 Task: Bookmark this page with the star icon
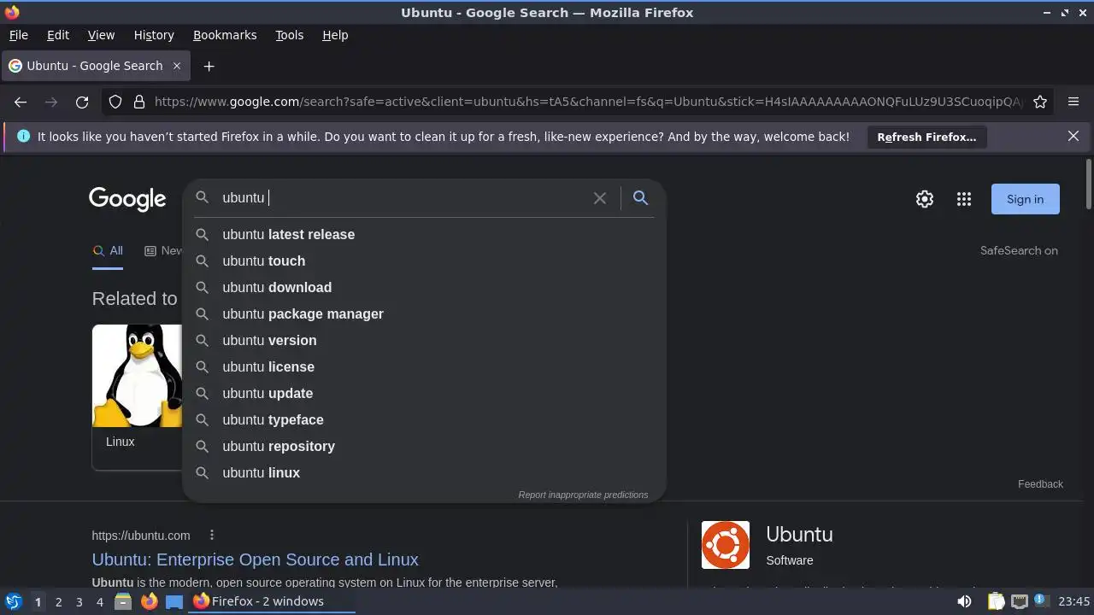coord(1040,102)
